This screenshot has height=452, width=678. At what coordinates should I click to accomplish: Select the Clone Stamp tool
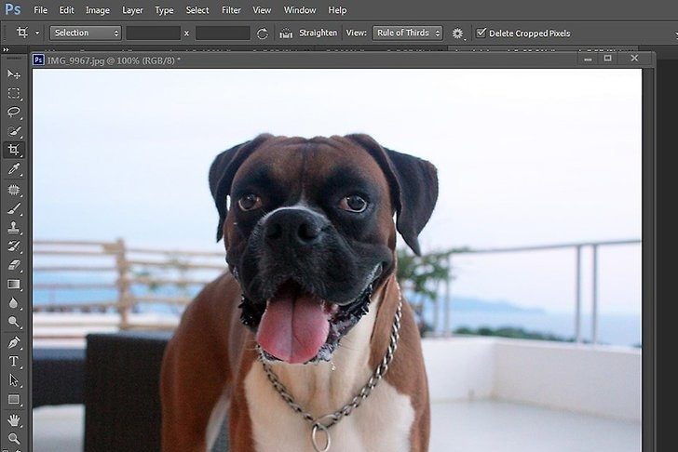pyautogui.click(x=14, y=227)
